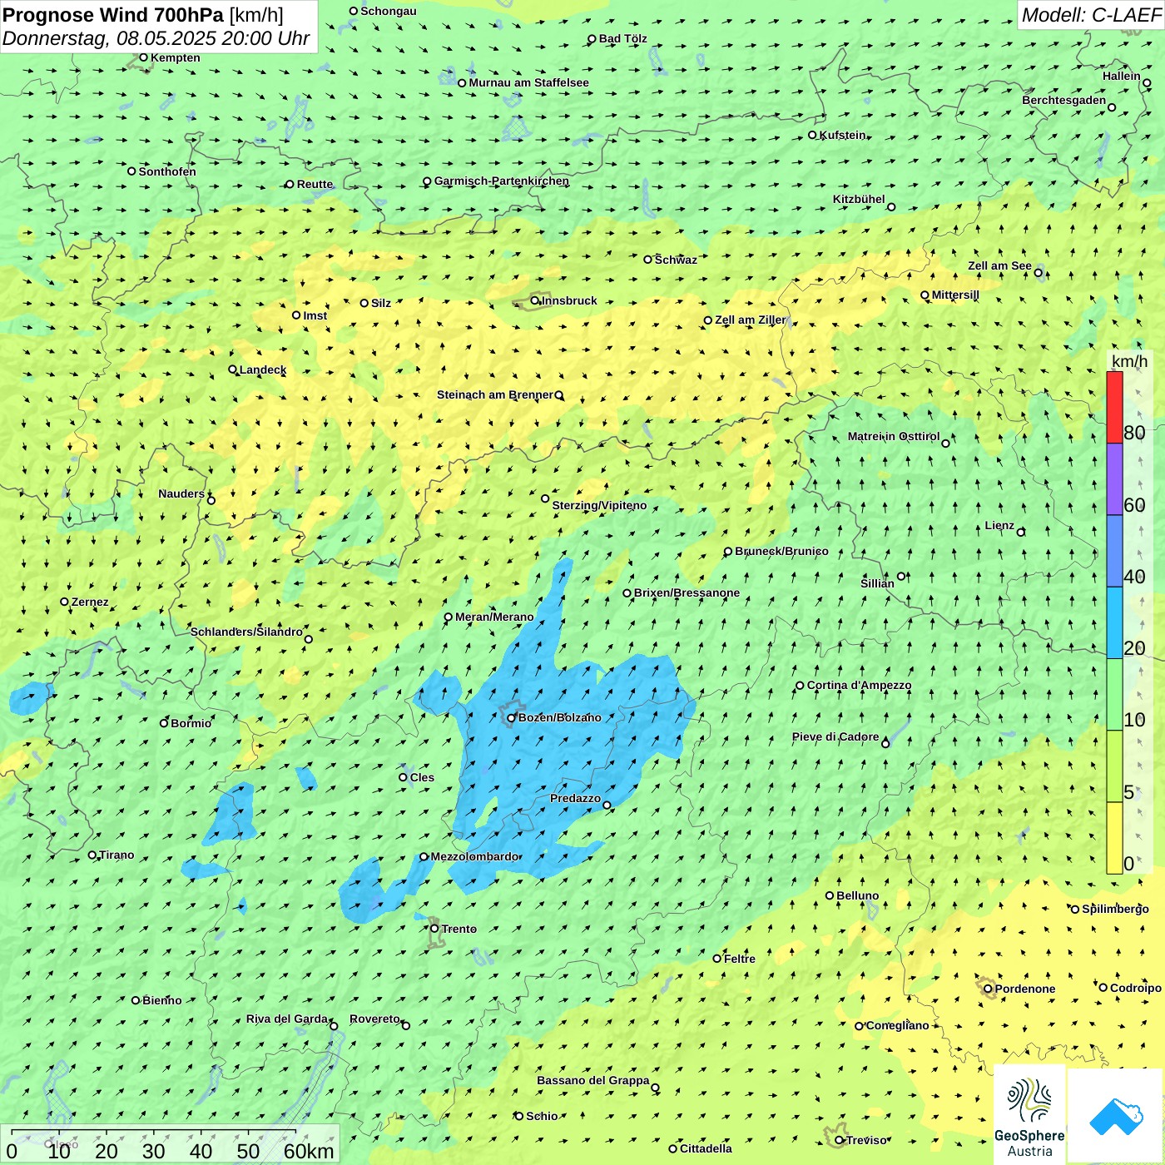Click the blue cloud logo icon
Image resolution: width=1165 pixels, height=1165 pixels.
click(1116, 1116)
